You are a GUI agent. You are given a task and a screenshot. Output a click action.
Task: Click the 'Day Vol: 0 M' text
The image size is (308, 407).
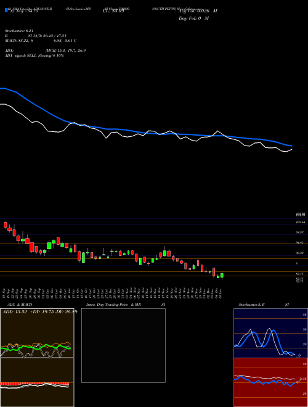[x=193, y=18]
